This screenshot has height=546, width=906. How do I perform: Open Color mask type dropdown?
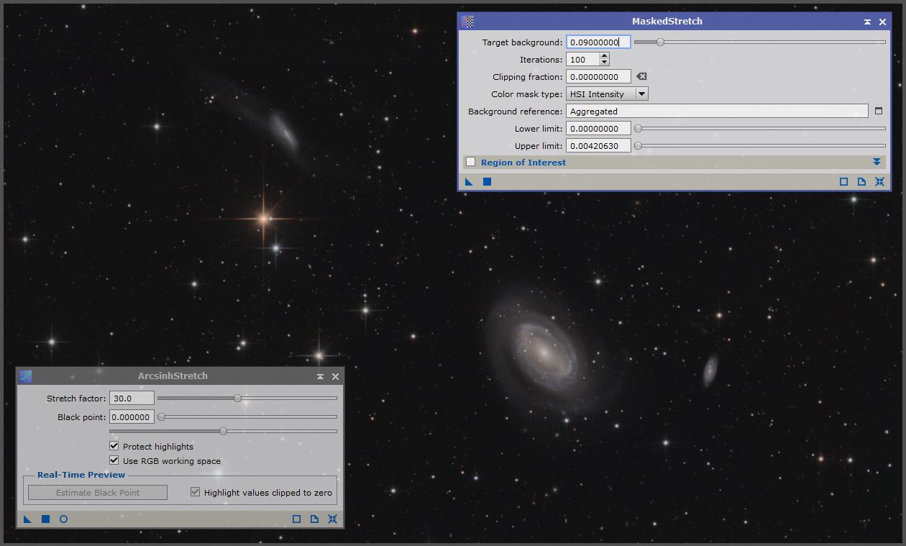pyautogui.click(x=641, y=94)
